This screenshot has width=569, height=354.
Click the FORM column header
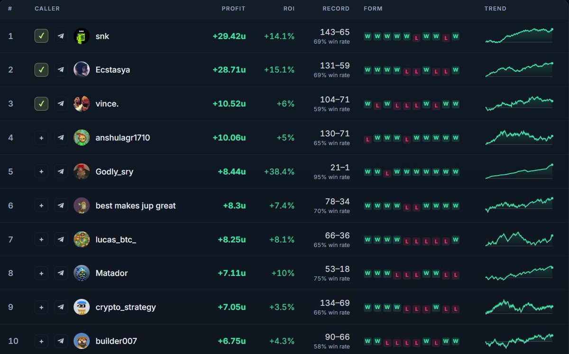pyautogui.click(x=373, y=9)
